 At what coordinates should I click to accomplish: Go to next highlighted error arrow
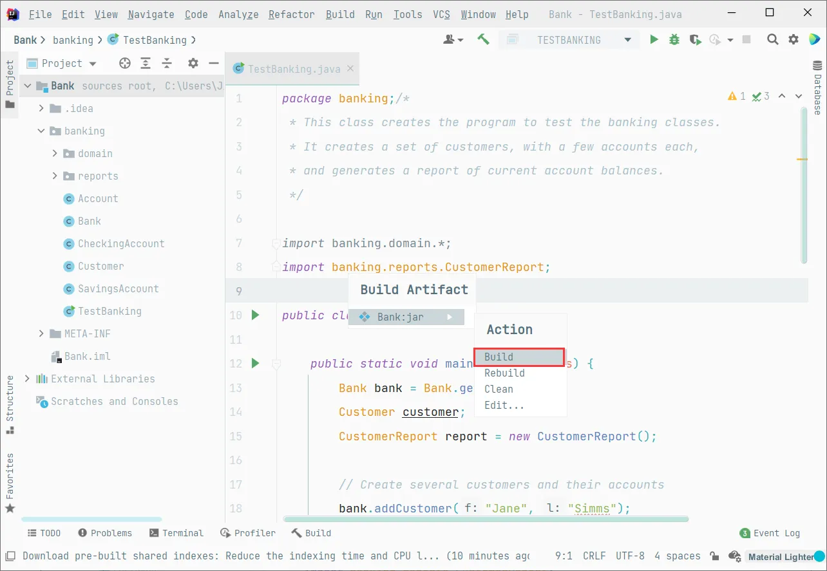pyautogui.click(x=799, y=96)
